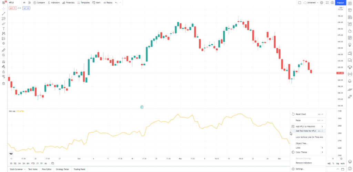Maximize the bottom panel
Viewport: 353px width, 172px height.
click(x=343, y=169)
